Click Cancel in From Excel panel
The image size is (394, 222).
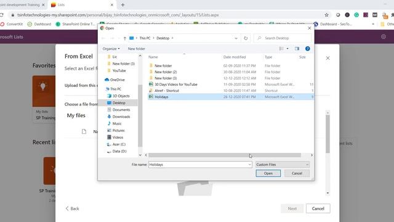tap(318, 208)
